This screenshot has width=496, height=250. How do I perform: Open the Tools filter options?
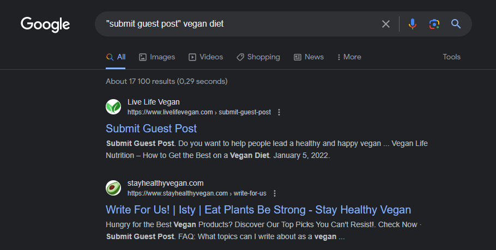coord(451,57)
